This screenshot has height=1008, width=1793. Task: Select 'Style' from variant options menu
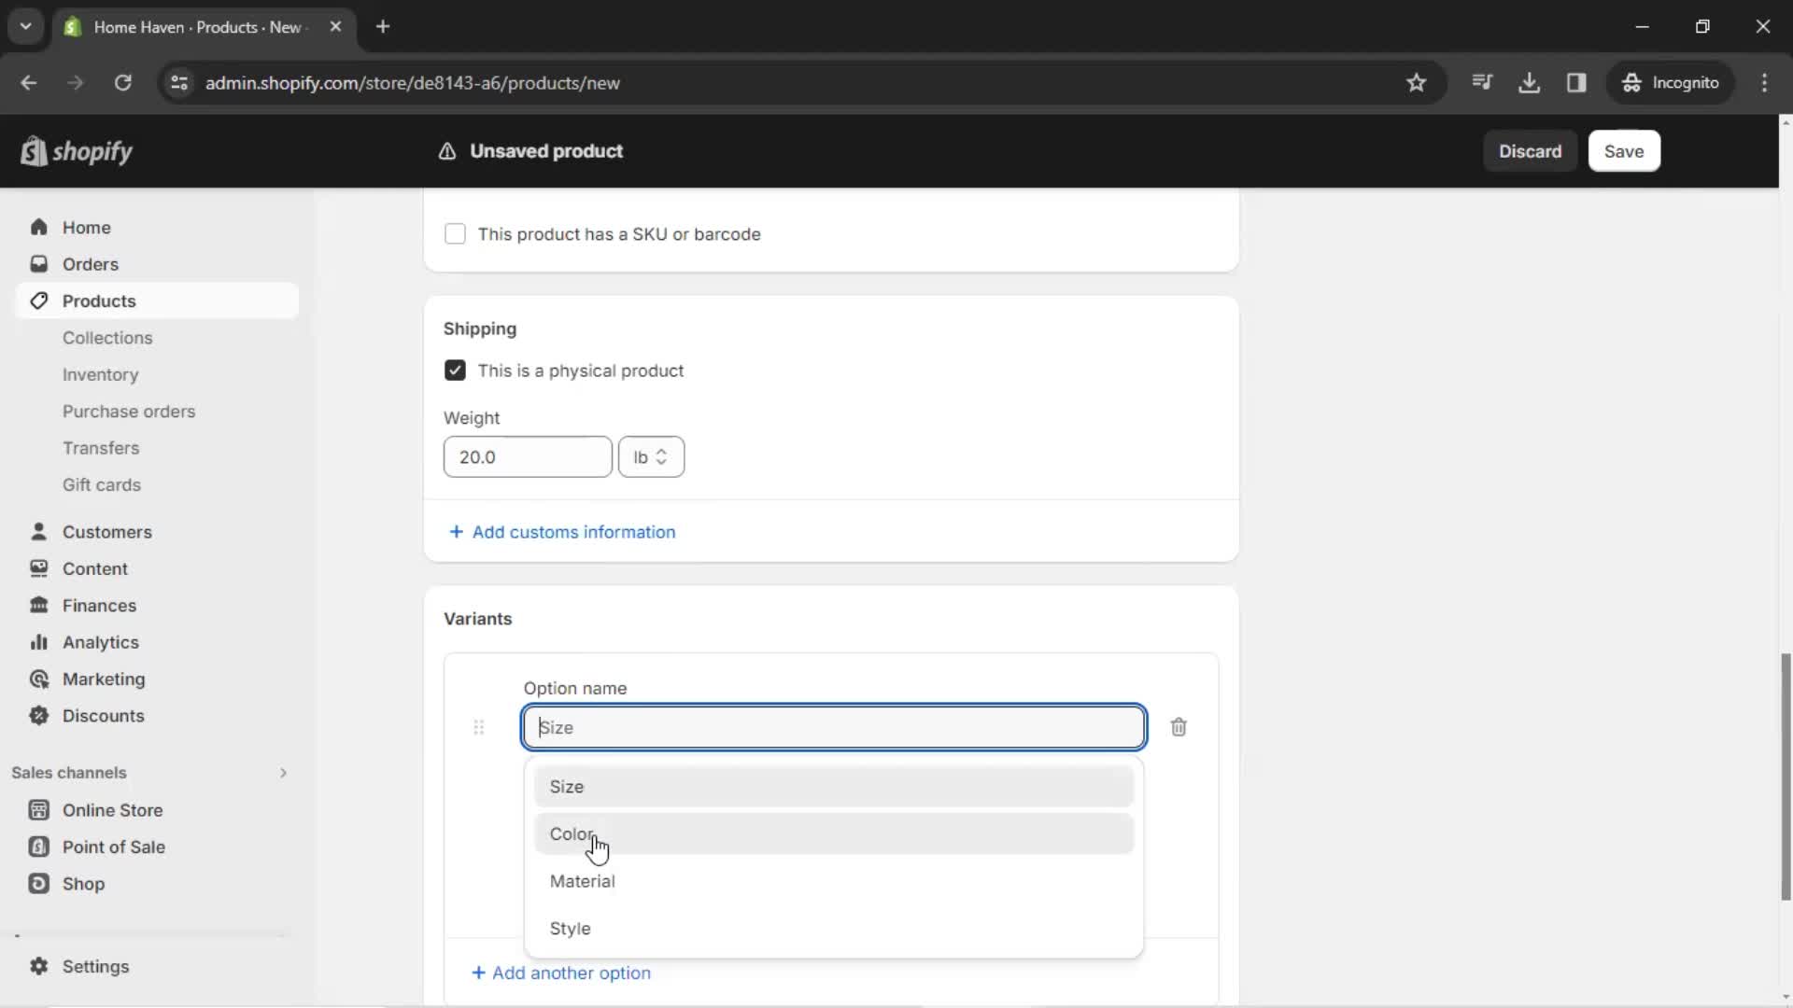[x=572, y=928]
